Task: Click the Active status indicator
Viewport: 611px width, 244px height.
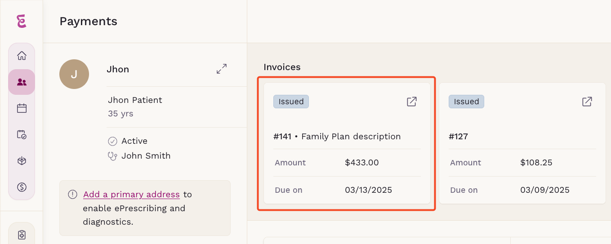Action: point(128,141)
